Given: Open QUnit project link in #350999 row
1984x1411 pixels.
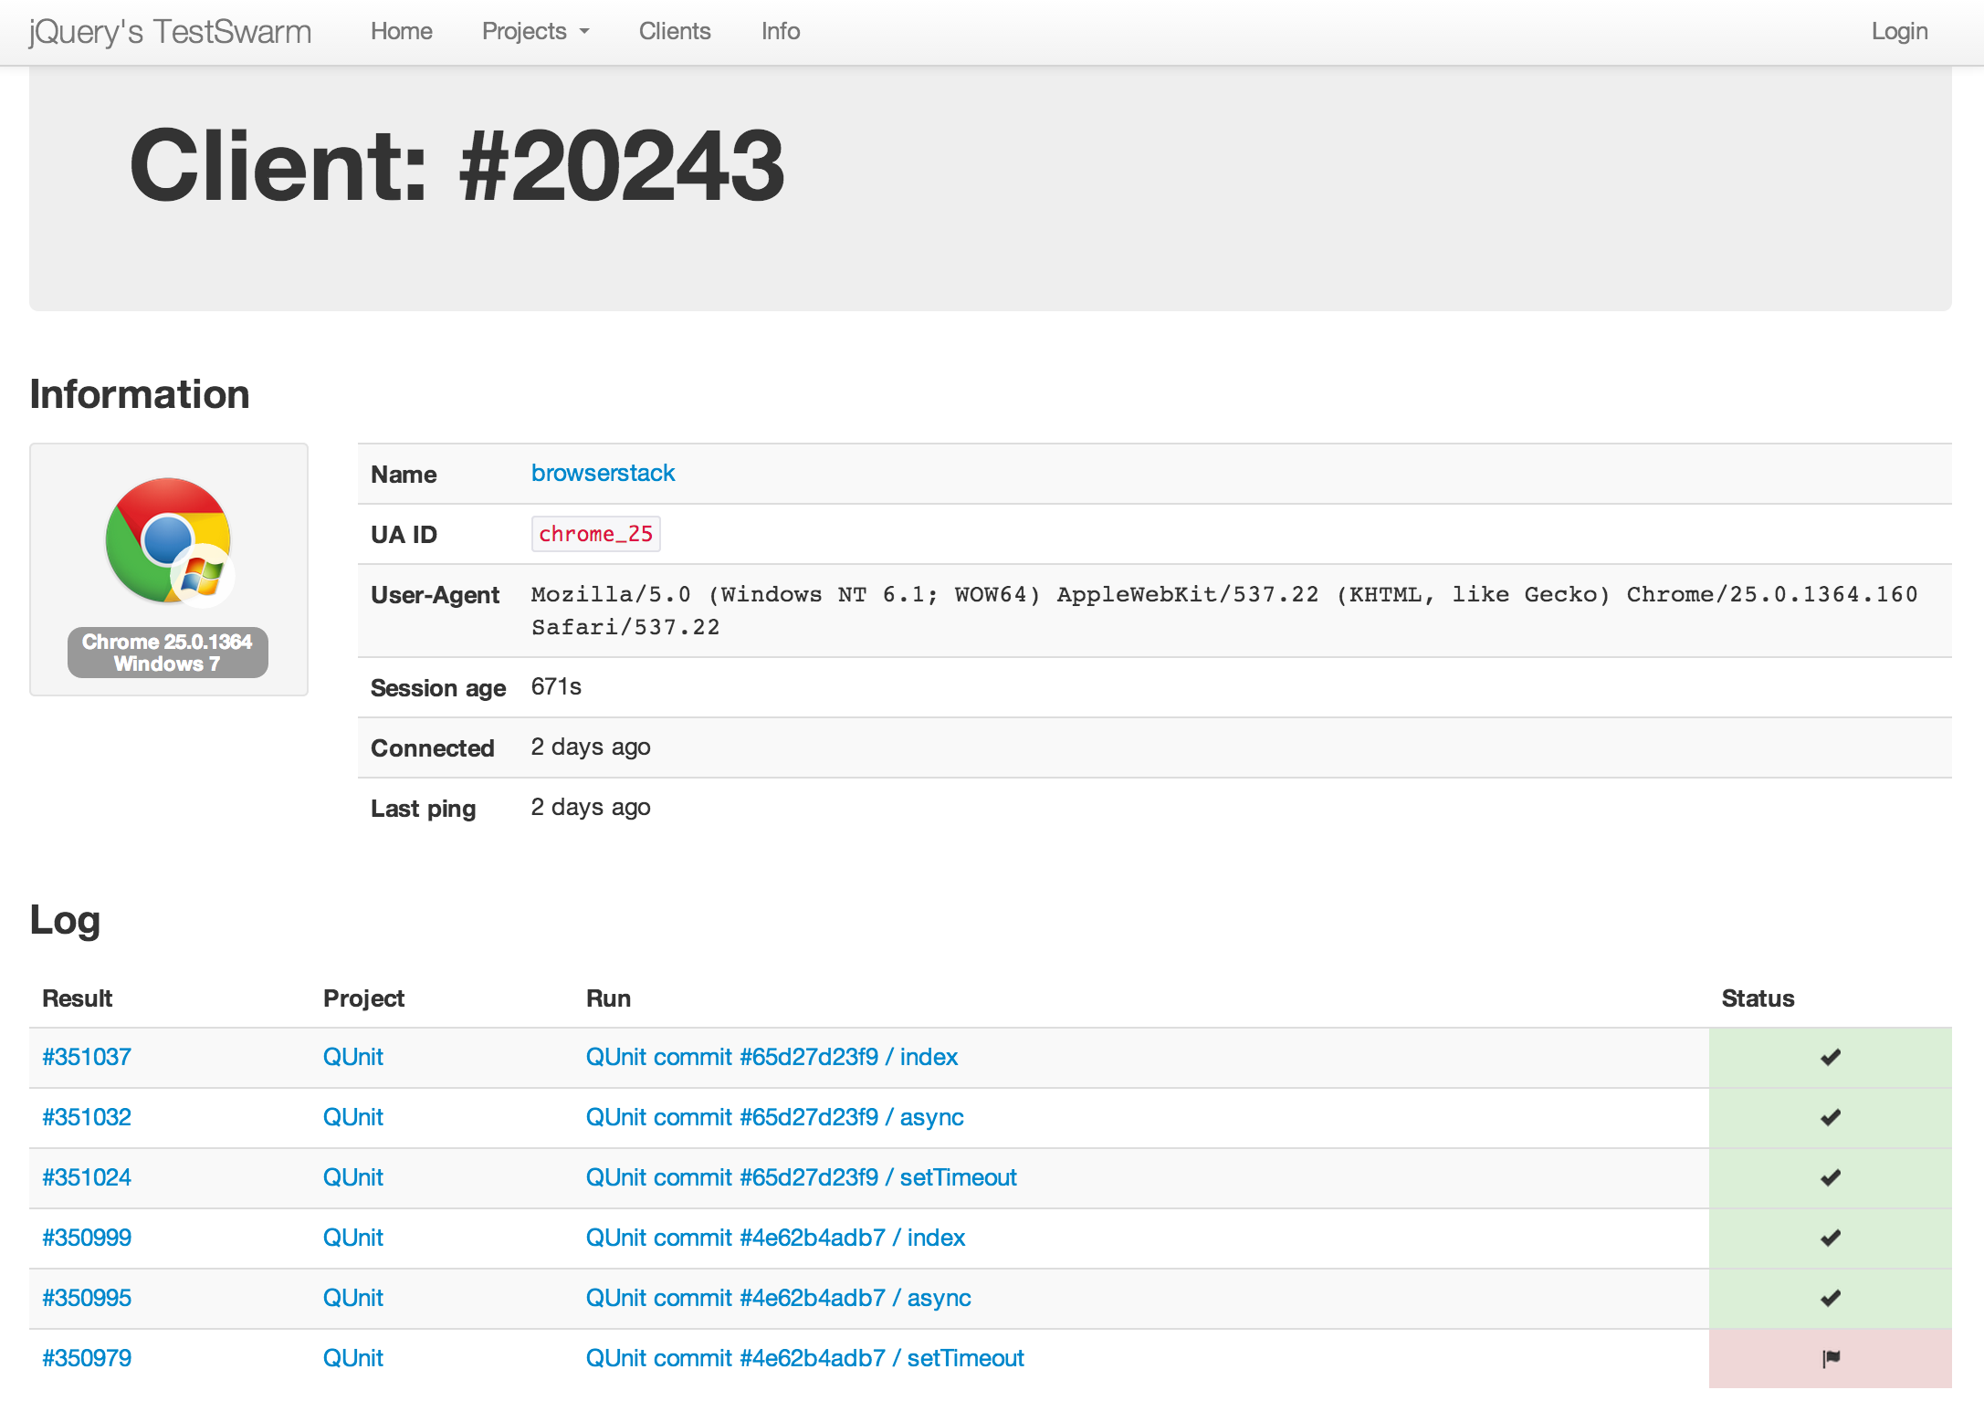Looking at the screenshot, I should pos(352,1238).
